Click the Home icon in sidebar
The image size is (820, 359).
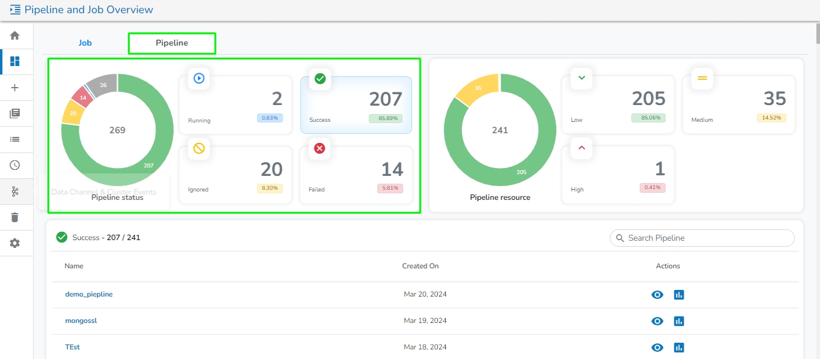(x=15, y=35)
